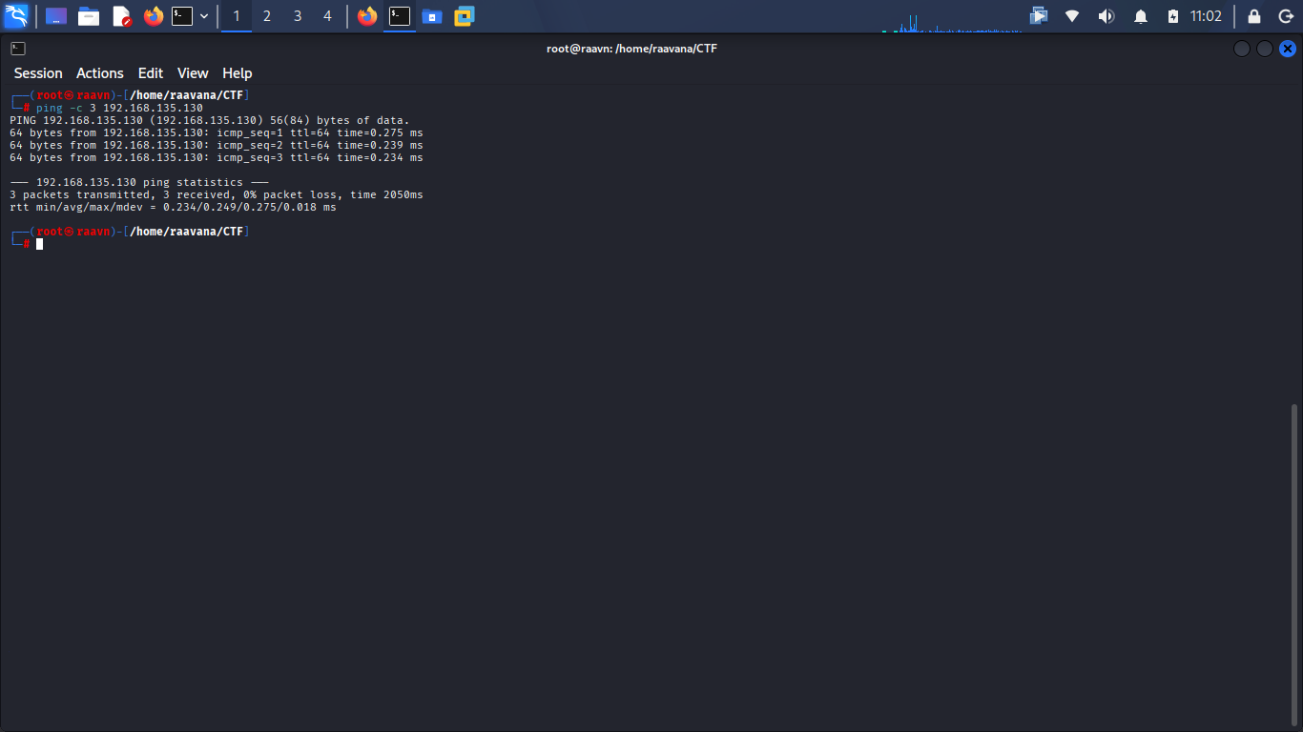Click the terminal cursor at the last prompt
This screenshot has height=732, width=1303.
point(39,244)
